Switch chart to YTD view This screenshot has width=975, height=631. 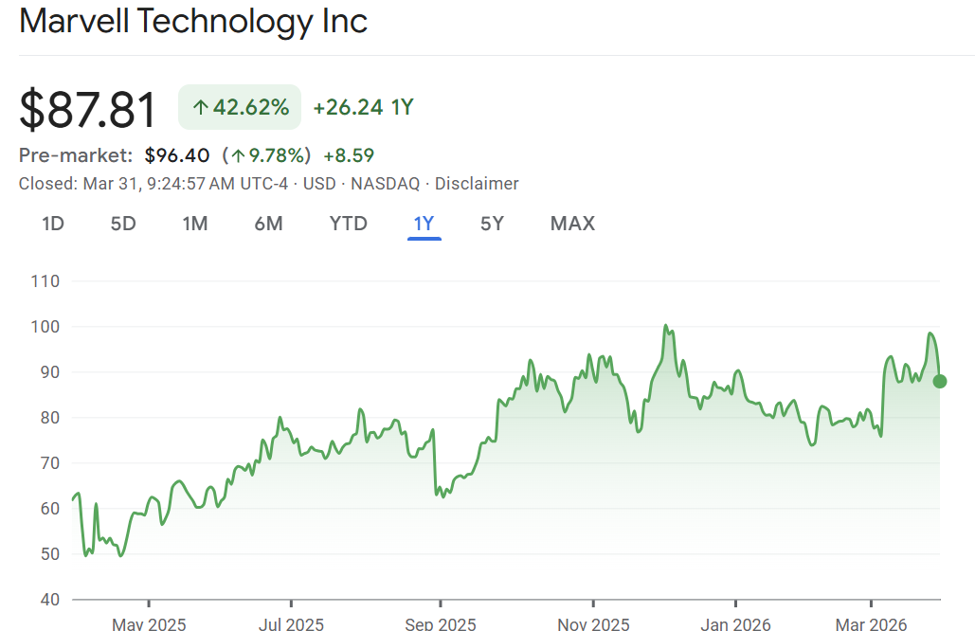[348, 224]
